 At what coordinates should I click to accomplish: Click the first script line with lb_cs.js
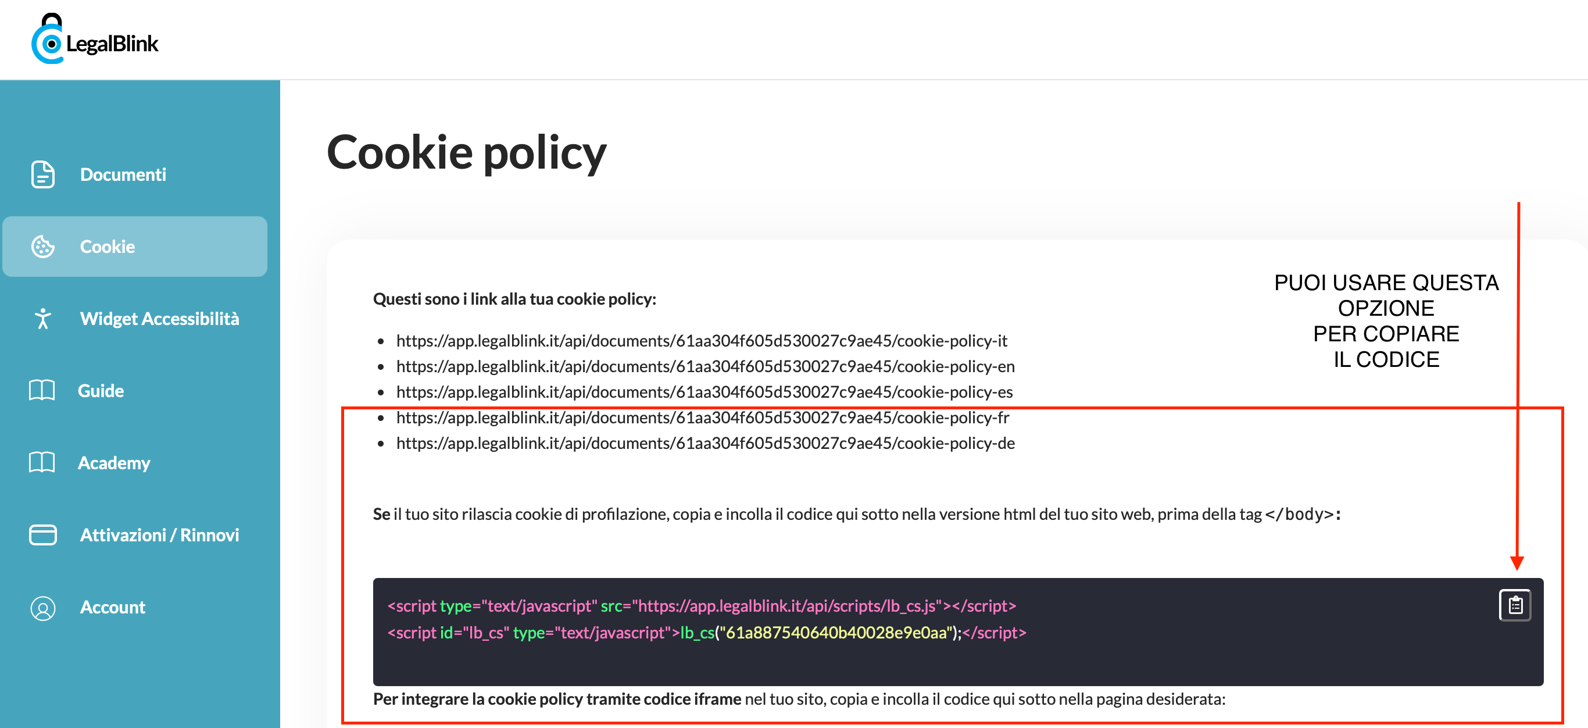pos(702,606)
